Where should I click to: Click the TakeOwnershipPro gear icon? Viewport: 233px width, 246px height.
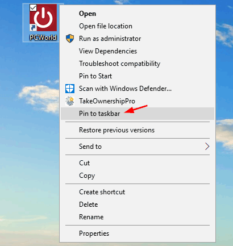[x=70, y=101]
